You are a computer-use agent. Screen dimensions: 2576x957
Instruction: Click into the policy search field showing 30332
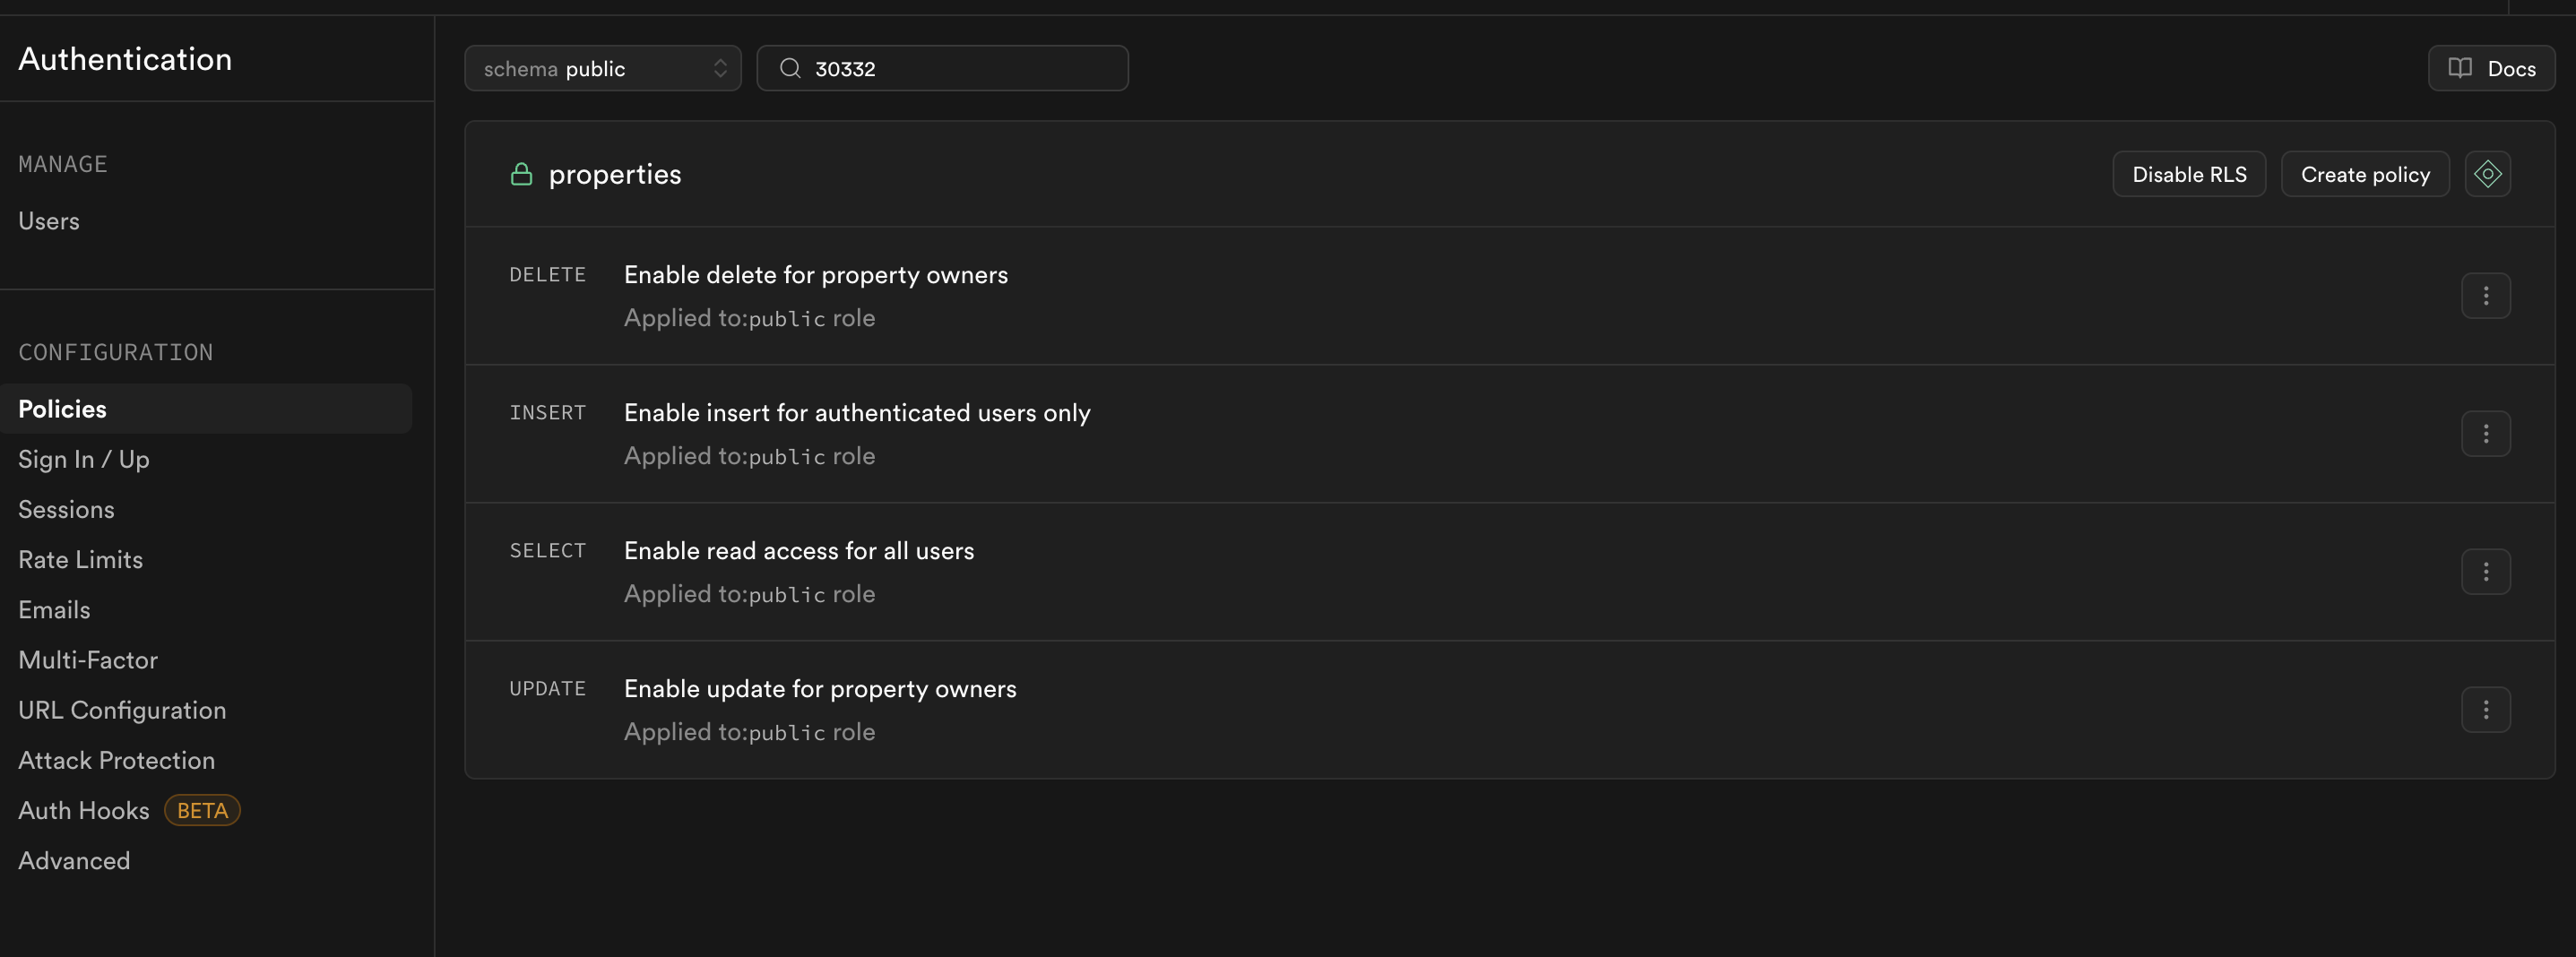click(960, 68)
